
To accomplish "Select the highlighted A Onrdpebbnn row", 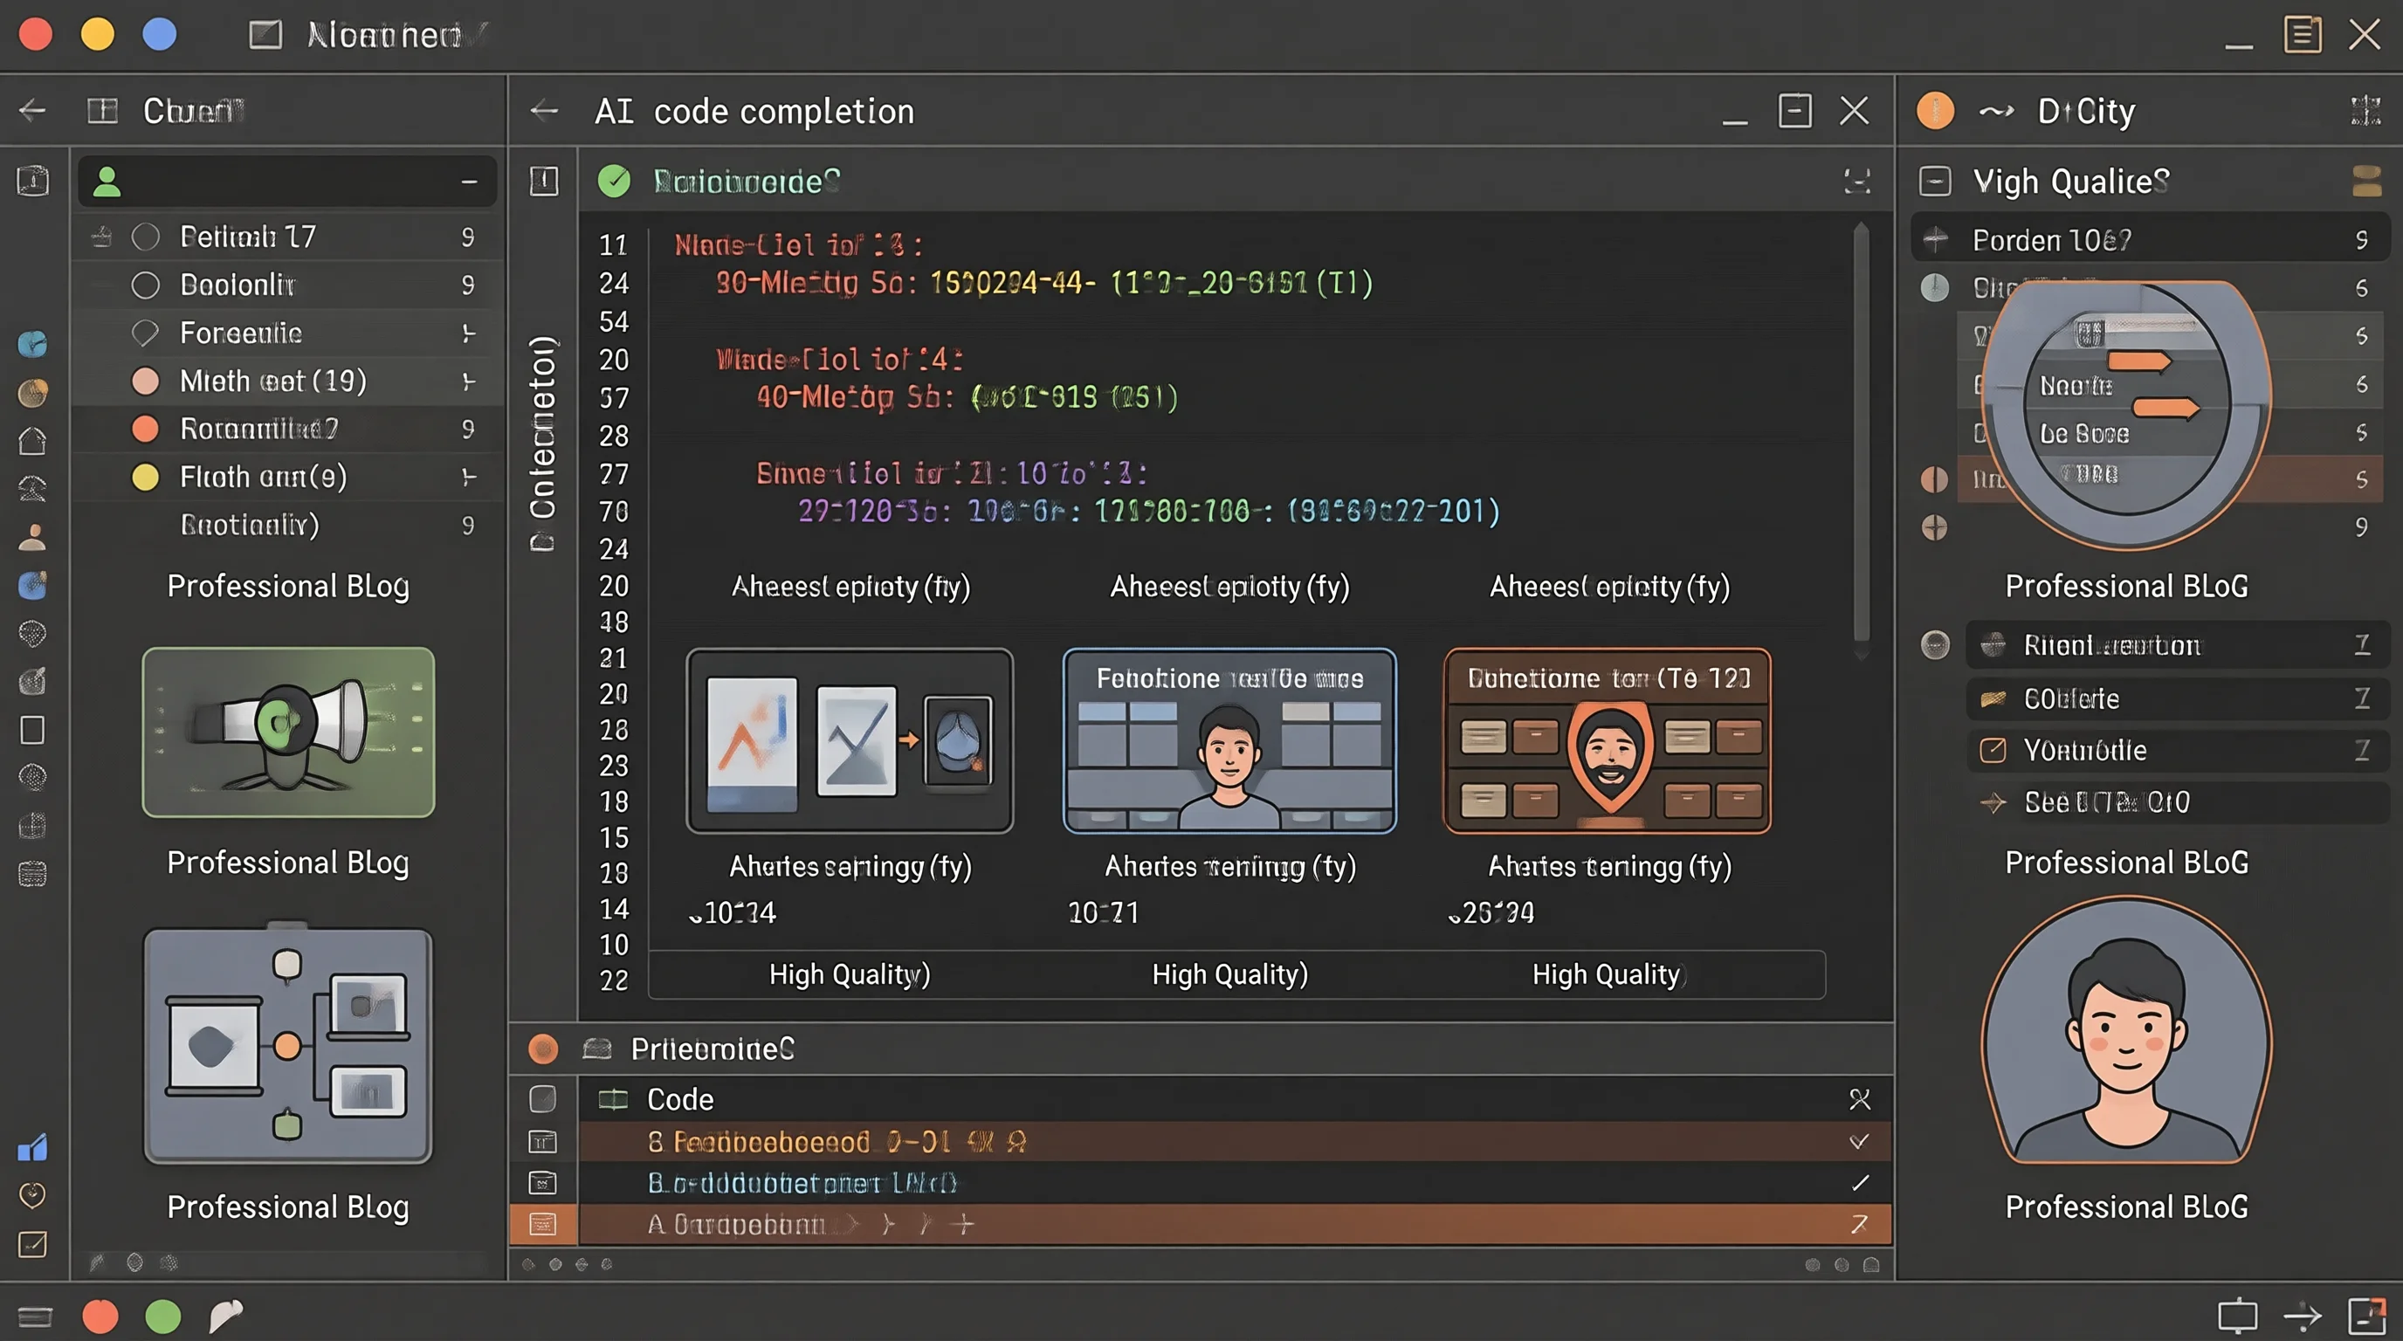I will coord(1235,1223).
